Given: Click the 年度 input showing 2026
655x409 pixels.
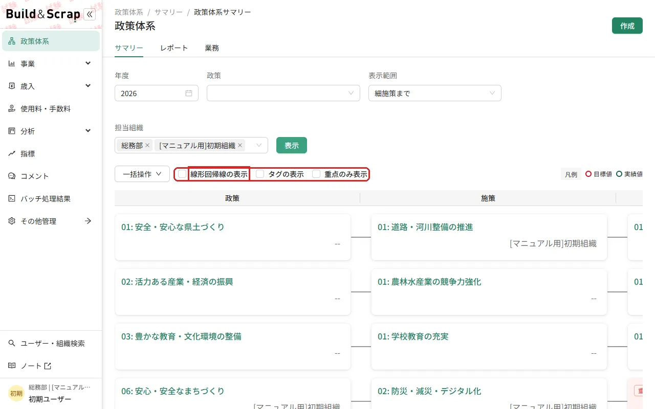Looking at the screenshot, I should 157,94.
